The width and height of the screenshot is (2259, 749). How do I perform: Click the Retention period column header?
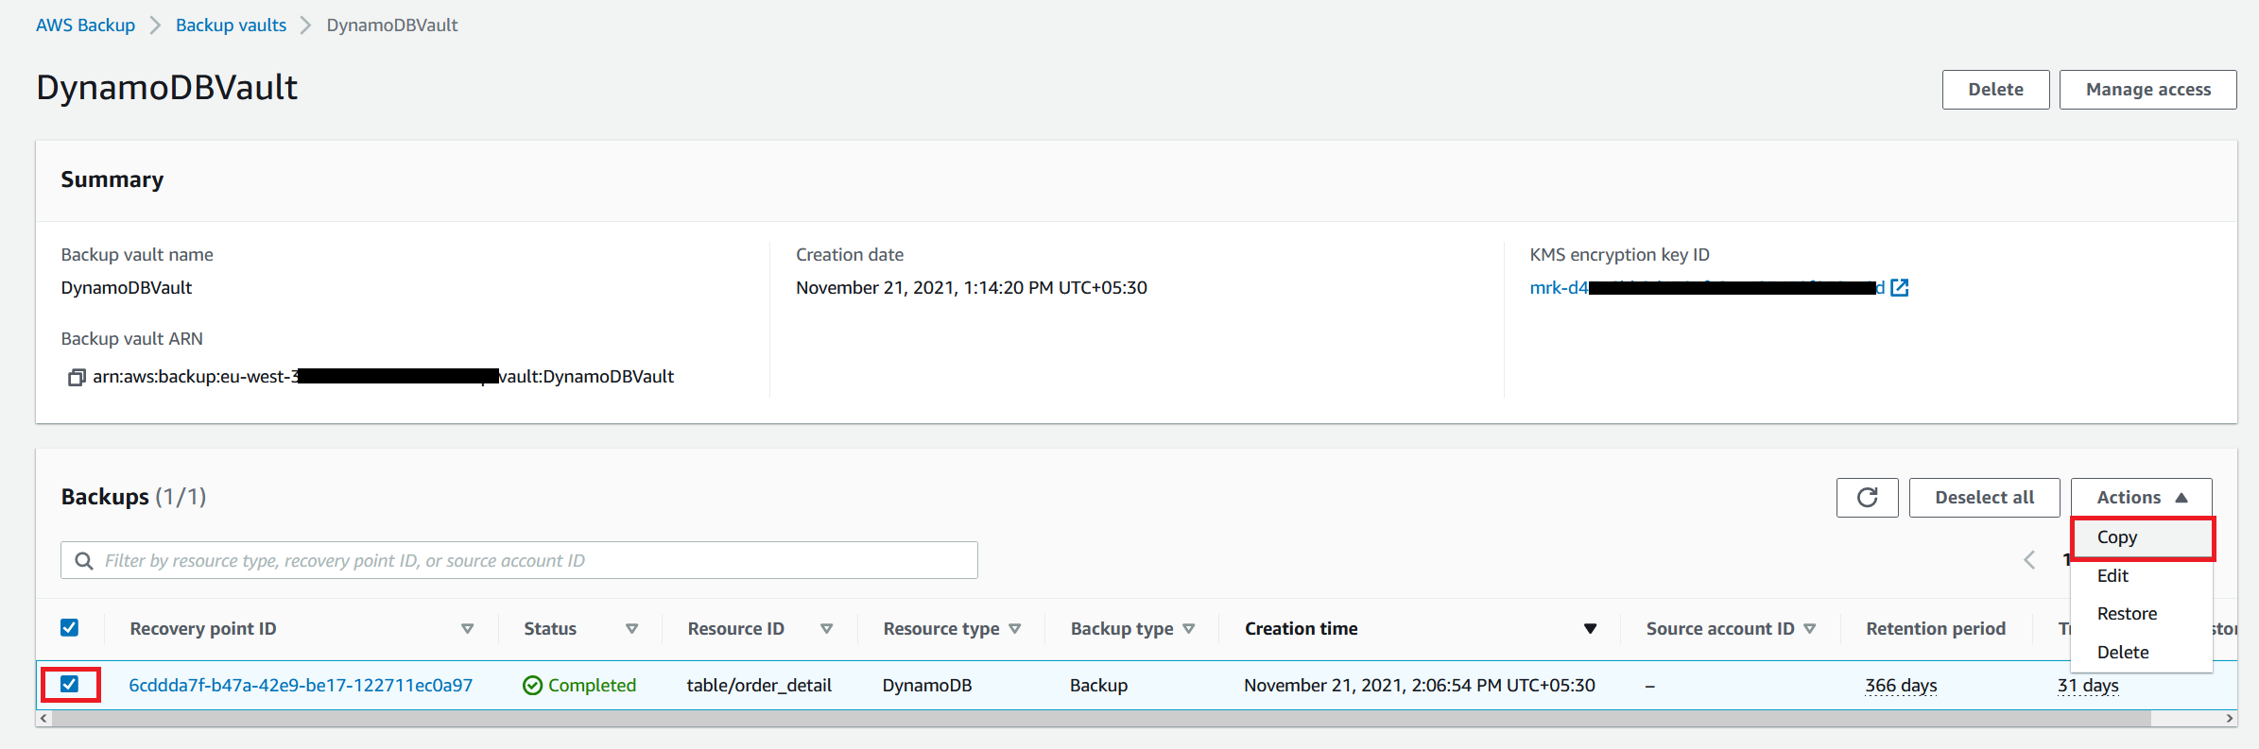point(1935,629)
